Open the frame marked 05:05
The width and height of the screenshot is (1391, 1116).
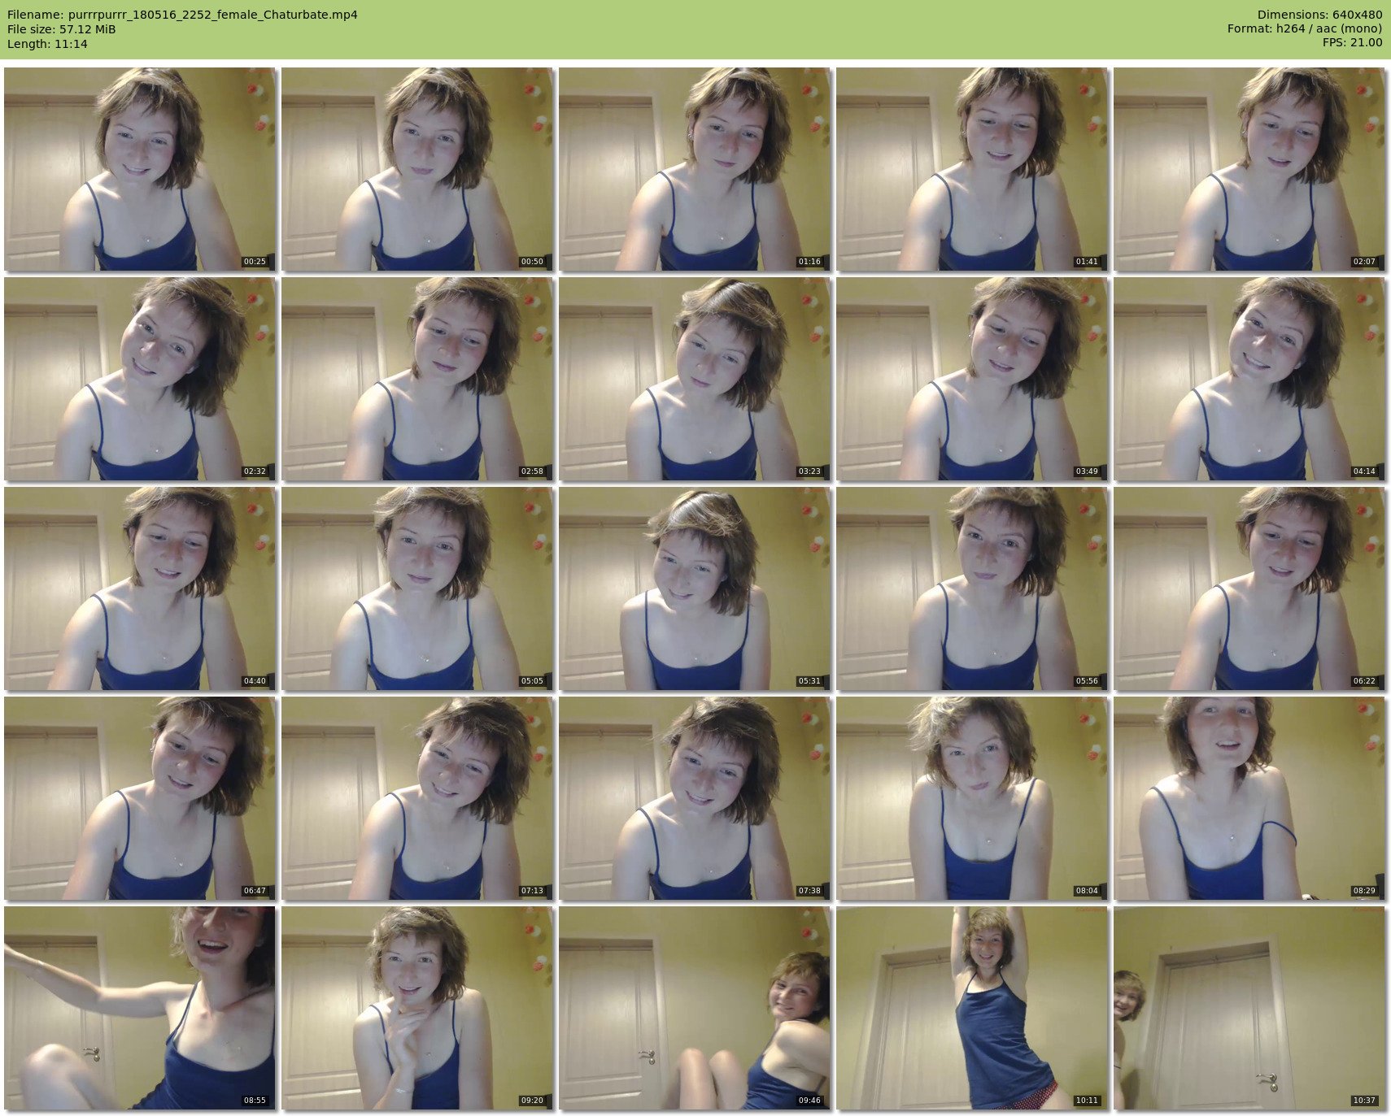[x=417, y=588]
